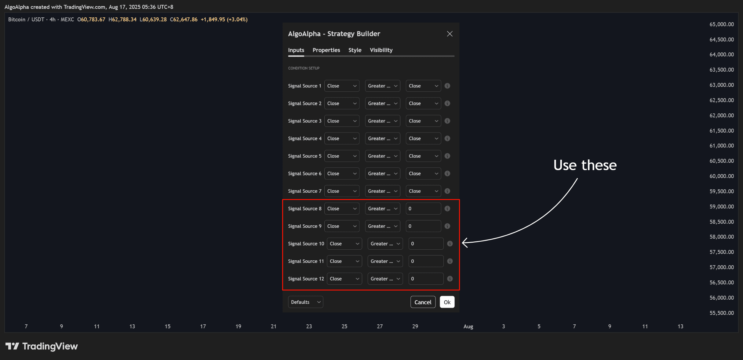The height and width of the screenshot is (360, 743).
Task: Open the second Close dropdown for Signal Source 6
Action: point(423,173)
